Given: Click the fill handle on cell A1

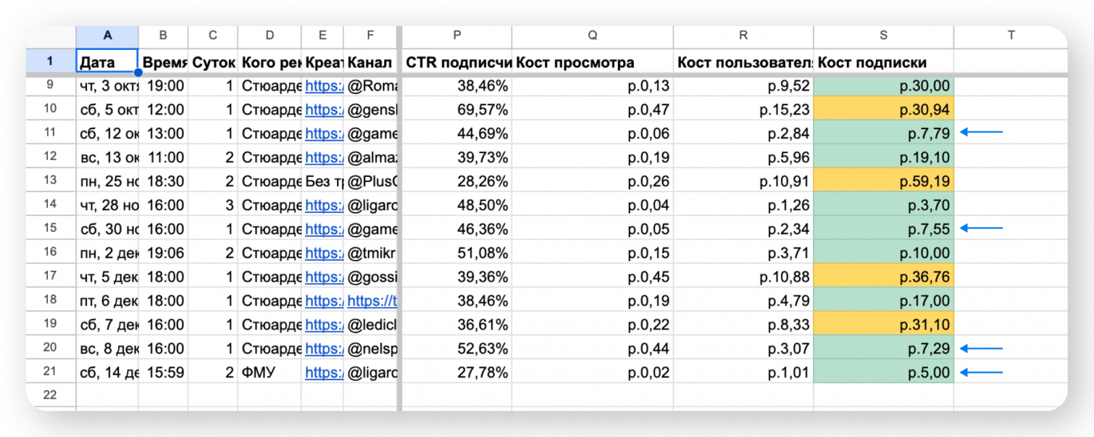Looking at the screenshot, I should coord(138,72).
